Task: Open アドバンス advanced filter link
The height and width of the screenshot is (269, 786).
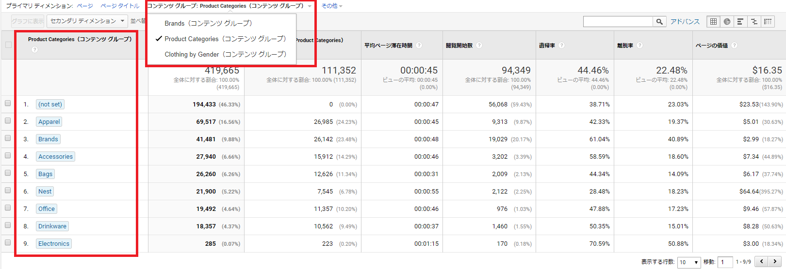Action: coord(685,21)
